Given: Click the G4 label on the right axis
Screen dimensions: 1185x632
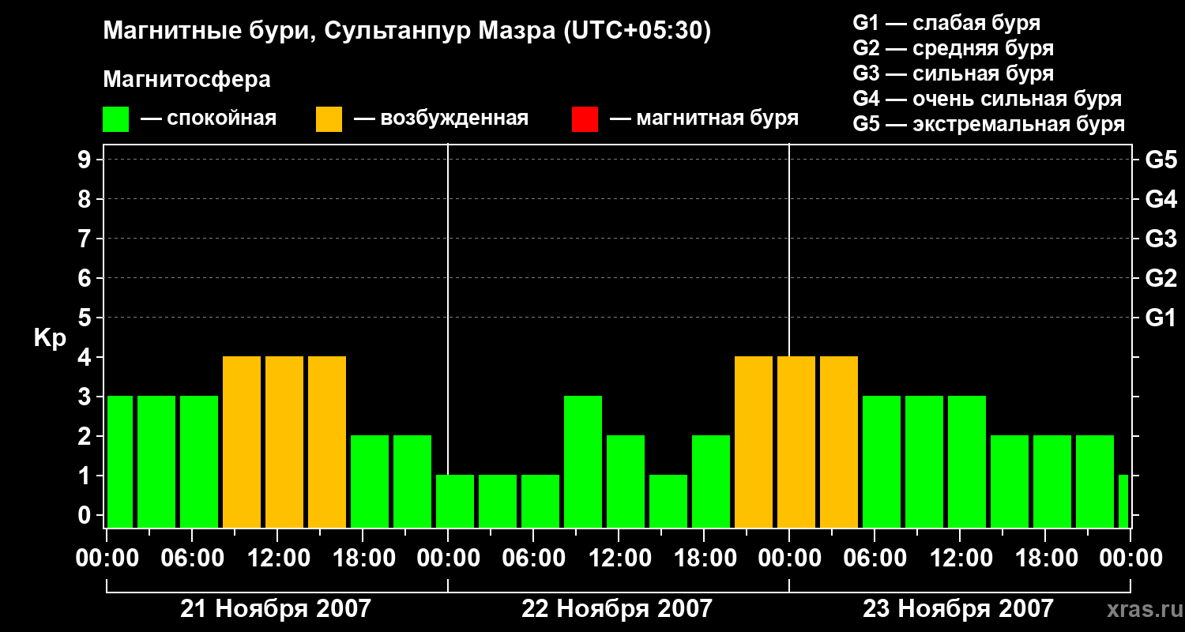Looking at the screenshot, I should (1161, 199).
